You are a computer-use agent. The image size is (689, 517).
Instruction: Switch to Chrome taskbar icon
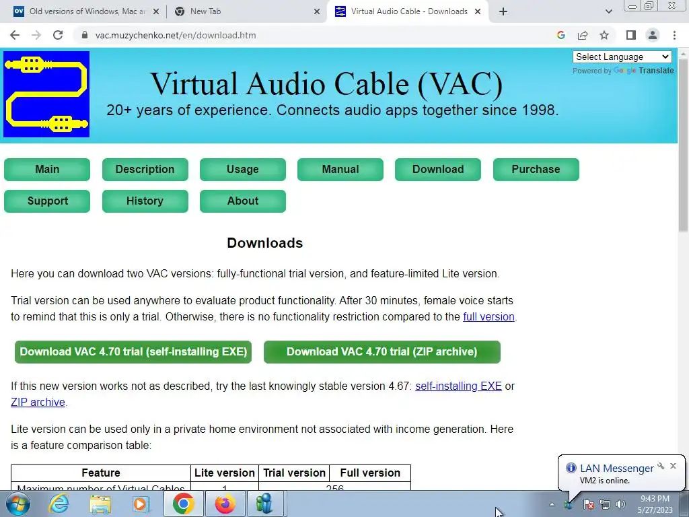pos(183,504)
